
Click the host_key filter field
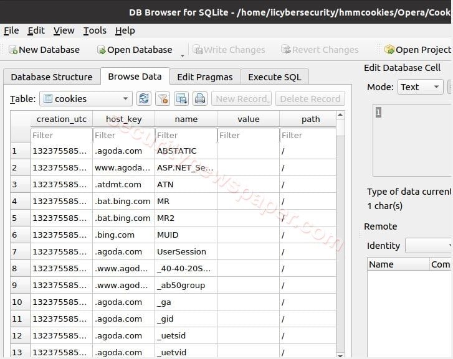click(x=123, y=135)
